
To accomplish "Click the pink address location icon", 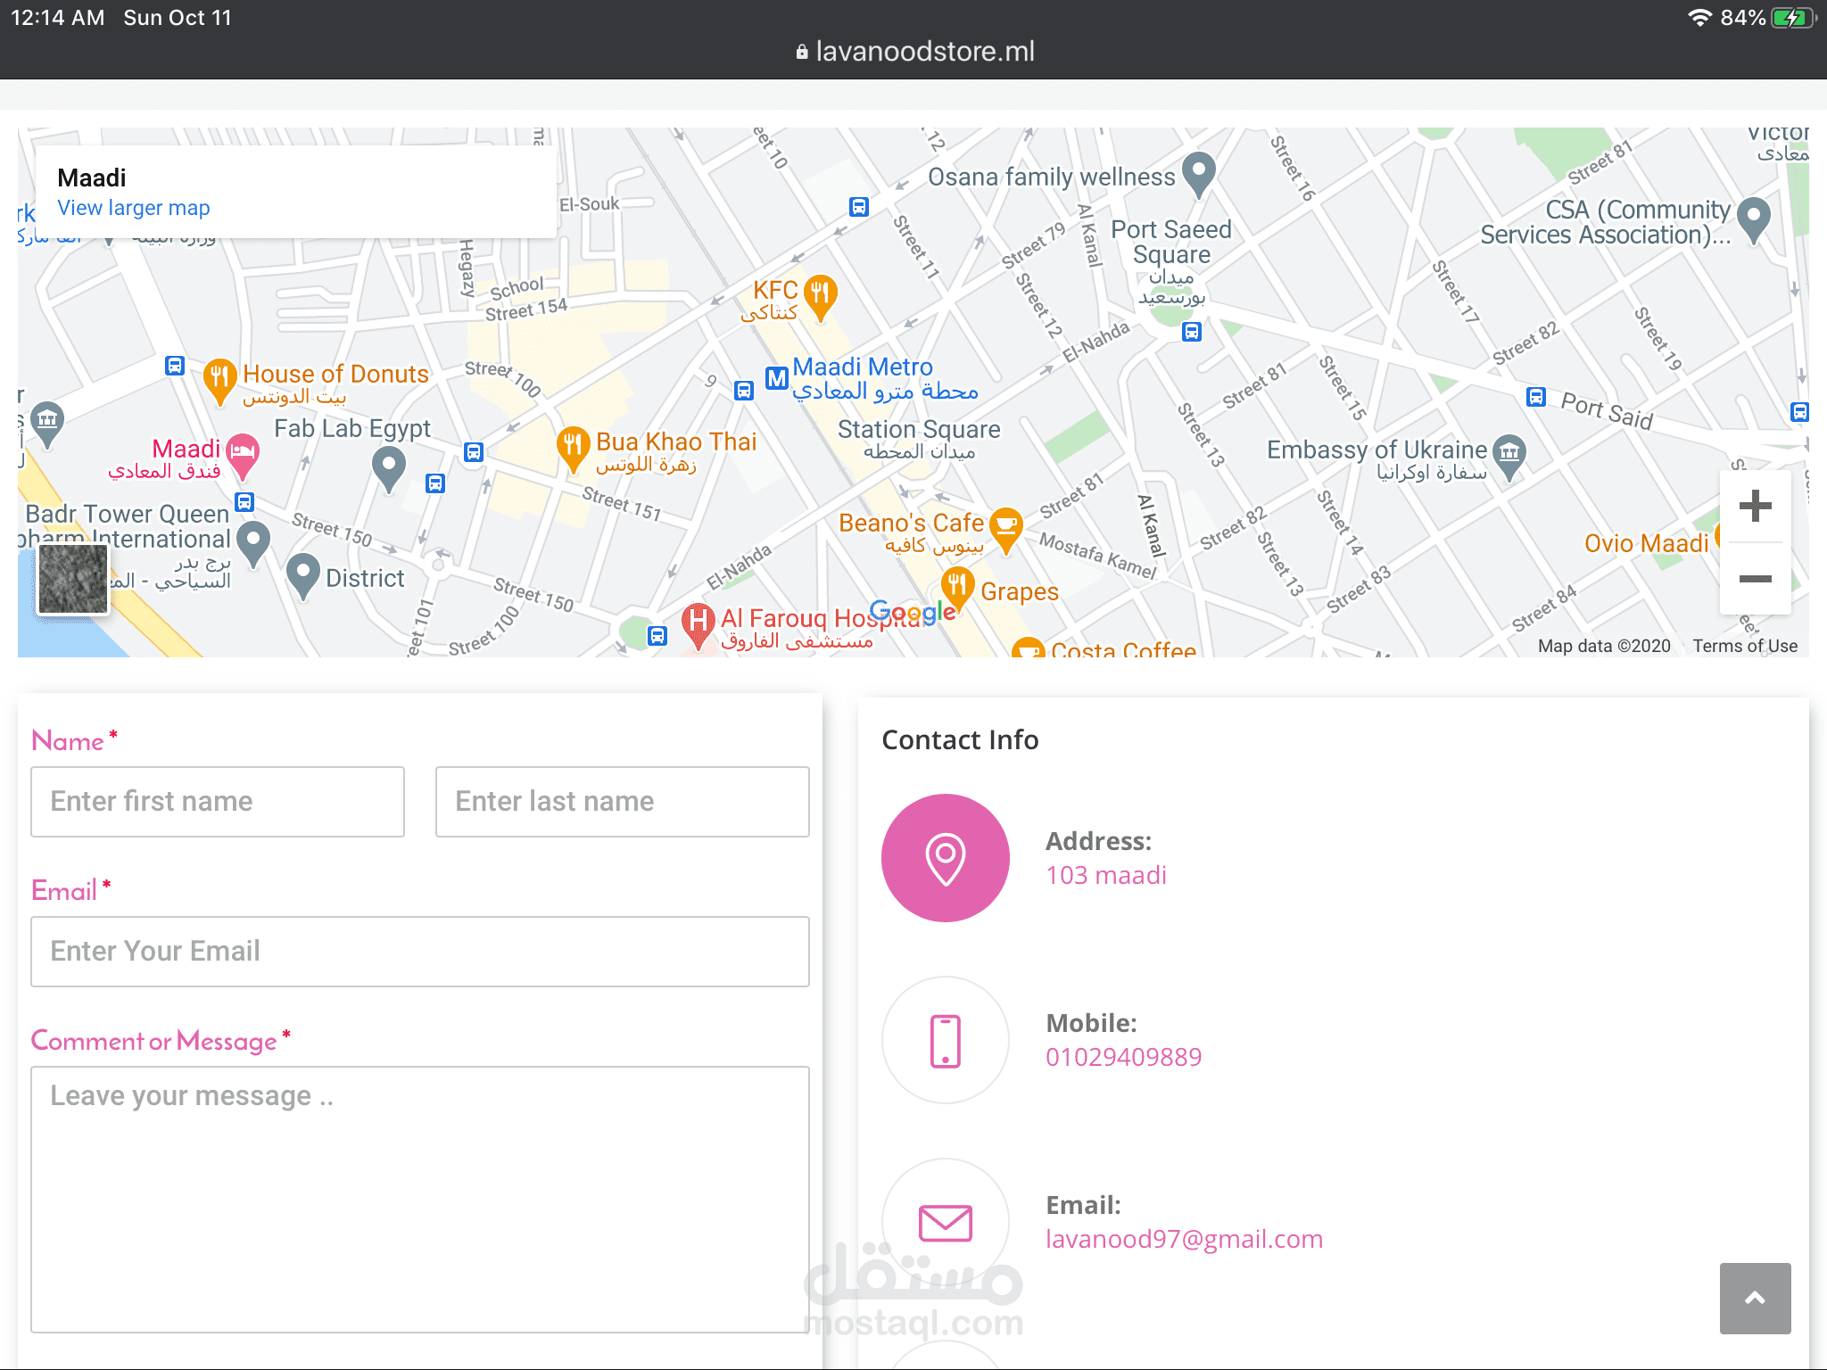I will click(946, 858).
